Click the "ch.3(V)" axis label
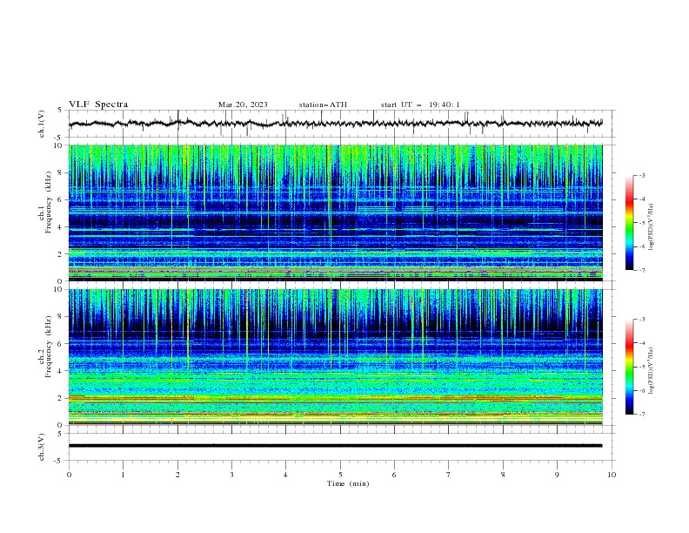 coord(42,447)
